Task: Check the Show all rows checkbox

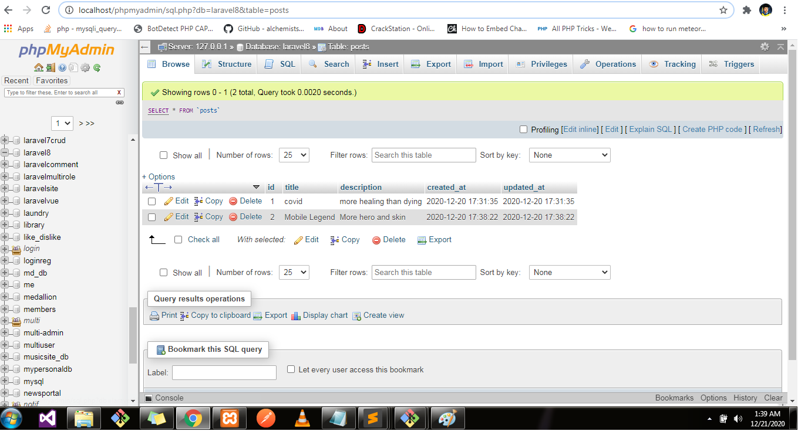Action: 163,155
